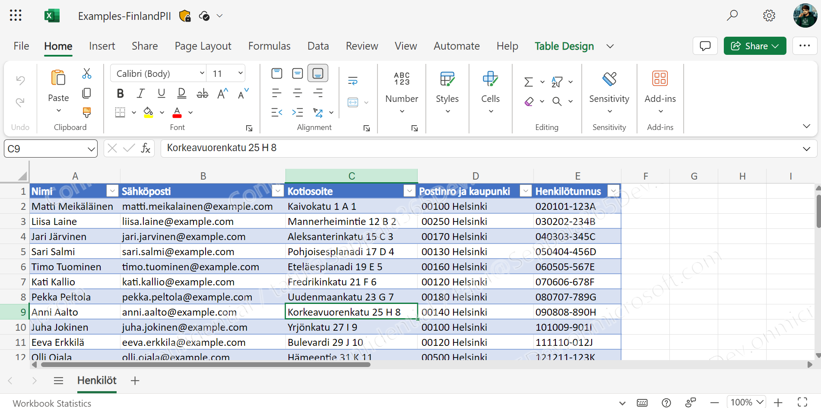Toggle bold formatting
Screen dimensions: 821x408
[x=120, y=93]
